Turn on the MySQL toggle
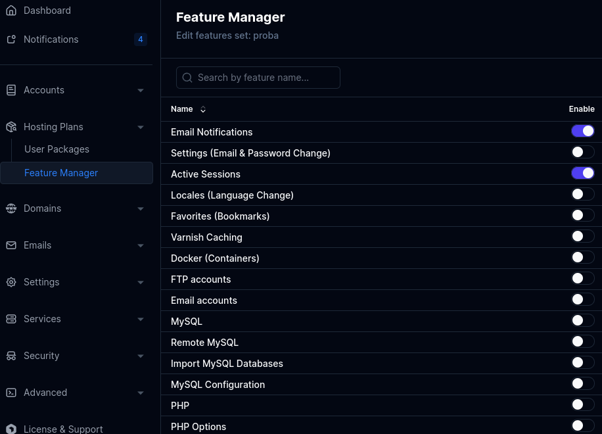602x434 pixels. point(582,320)
